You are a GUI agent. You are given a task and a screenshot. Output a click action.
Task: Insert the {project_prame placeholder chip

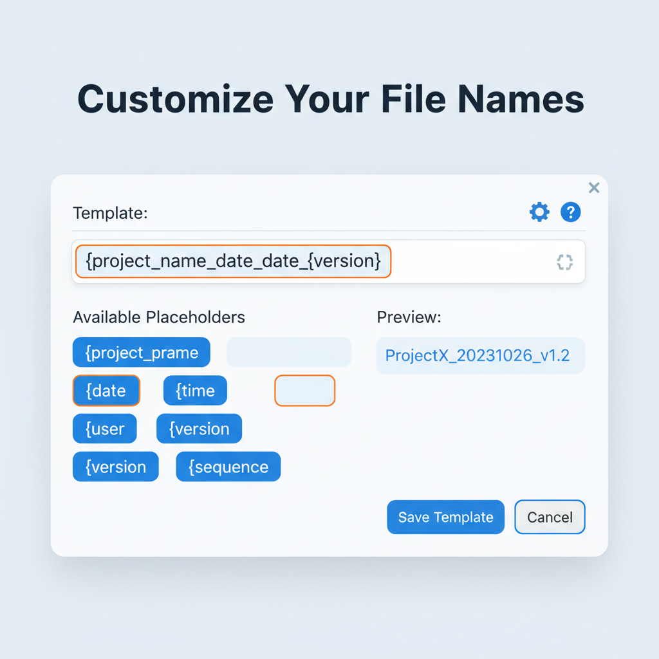click(141, 352)
